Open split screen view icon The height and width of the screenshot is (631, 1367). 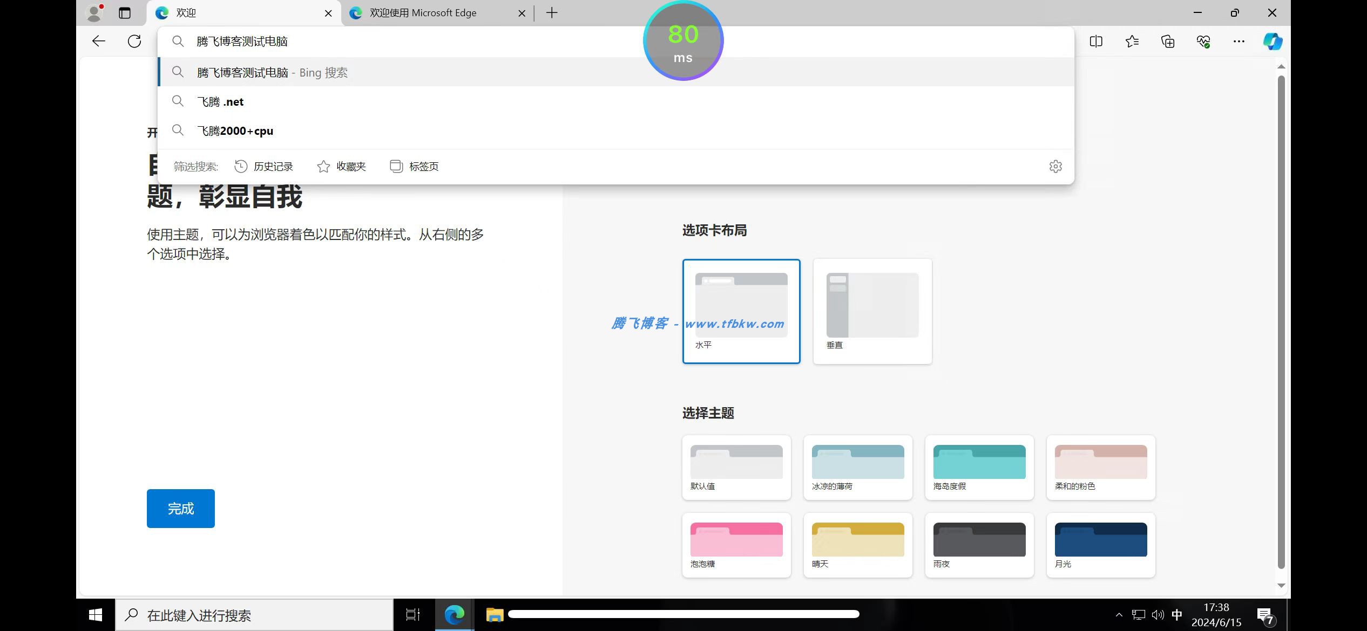tap(1096, 42)
